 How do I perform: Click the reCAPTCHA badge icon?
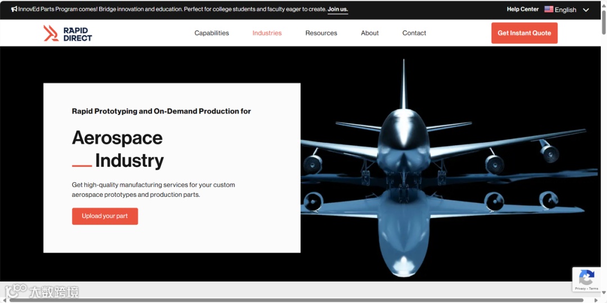586,277
